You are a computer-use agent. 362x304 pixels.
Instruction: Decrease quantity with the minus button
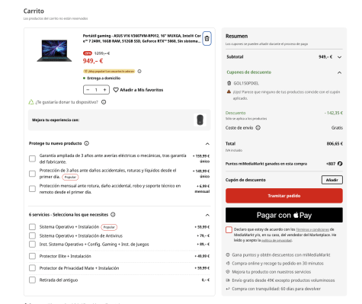88,90
